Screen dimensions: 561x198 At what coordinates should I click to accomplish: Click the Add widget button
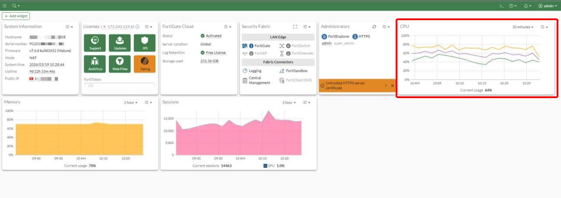tap(16, 16)
